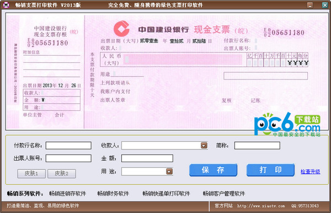This screenshot has width=331, height=213.
Task: Click the 金额 ¥ row on check stub
Action: (x=51, y=100)
